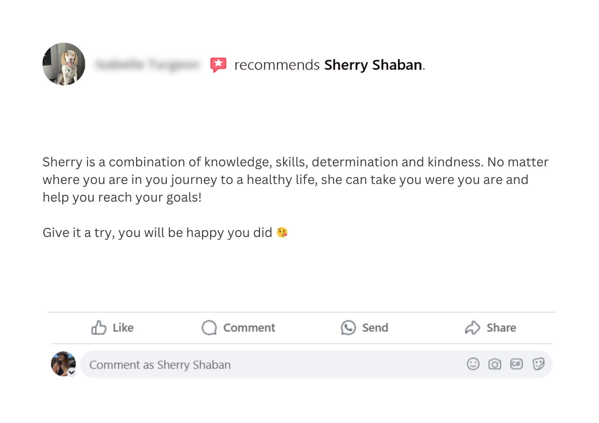Viewport: 599px width, 423px height.
Task: Click the blurred reviewer name link
Action: 147,64
